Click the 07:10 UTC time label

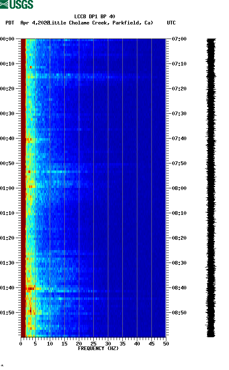coord(179,64)
